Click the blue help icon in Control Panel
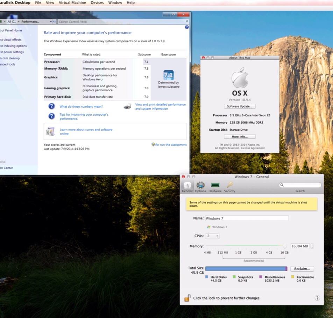The width and height of the screenshot is (333, 318). coord(187,27)
